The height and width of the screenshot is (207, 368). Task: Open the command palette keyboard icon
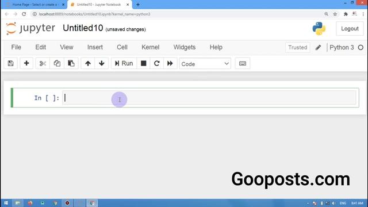tap(243, 63)
